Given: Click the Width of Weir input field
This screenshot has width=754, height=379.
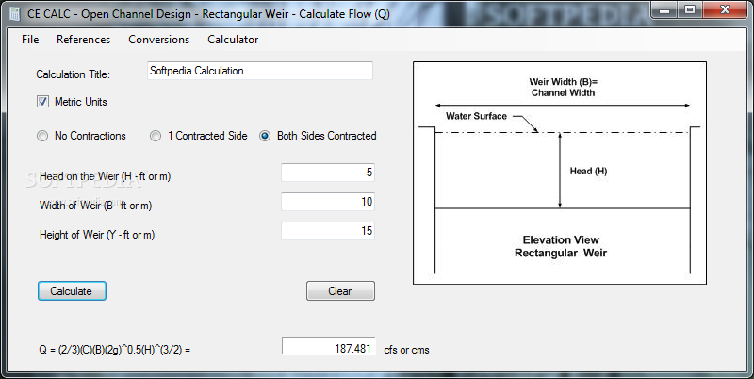Looking at the screenshot, I should coord(327,202).
